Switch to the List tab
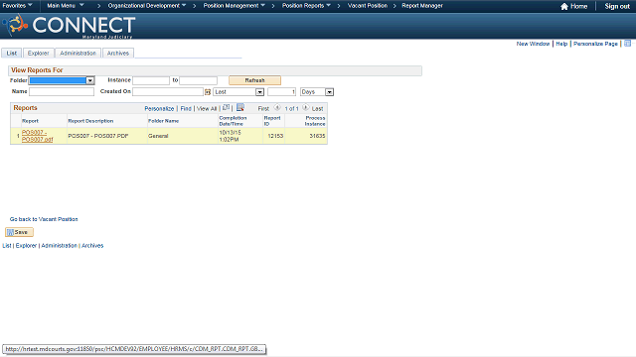Image resolution: width=636 pixels, height=357 pixels. tap(11, 53)
